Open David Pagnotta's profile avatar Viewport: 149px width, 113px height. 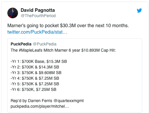[x=13, y=13]
